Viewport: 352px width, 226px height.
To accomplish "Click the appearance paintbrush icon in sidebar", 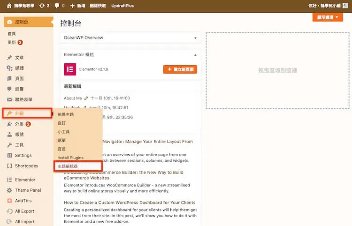I will 9,113.
